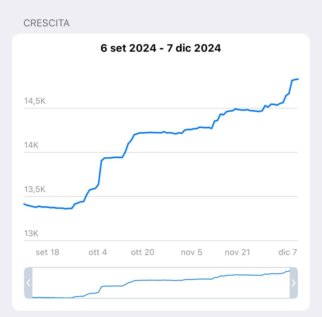Click the growth line's starting point at left
This screenshot has height=317, width=322.
24,204
